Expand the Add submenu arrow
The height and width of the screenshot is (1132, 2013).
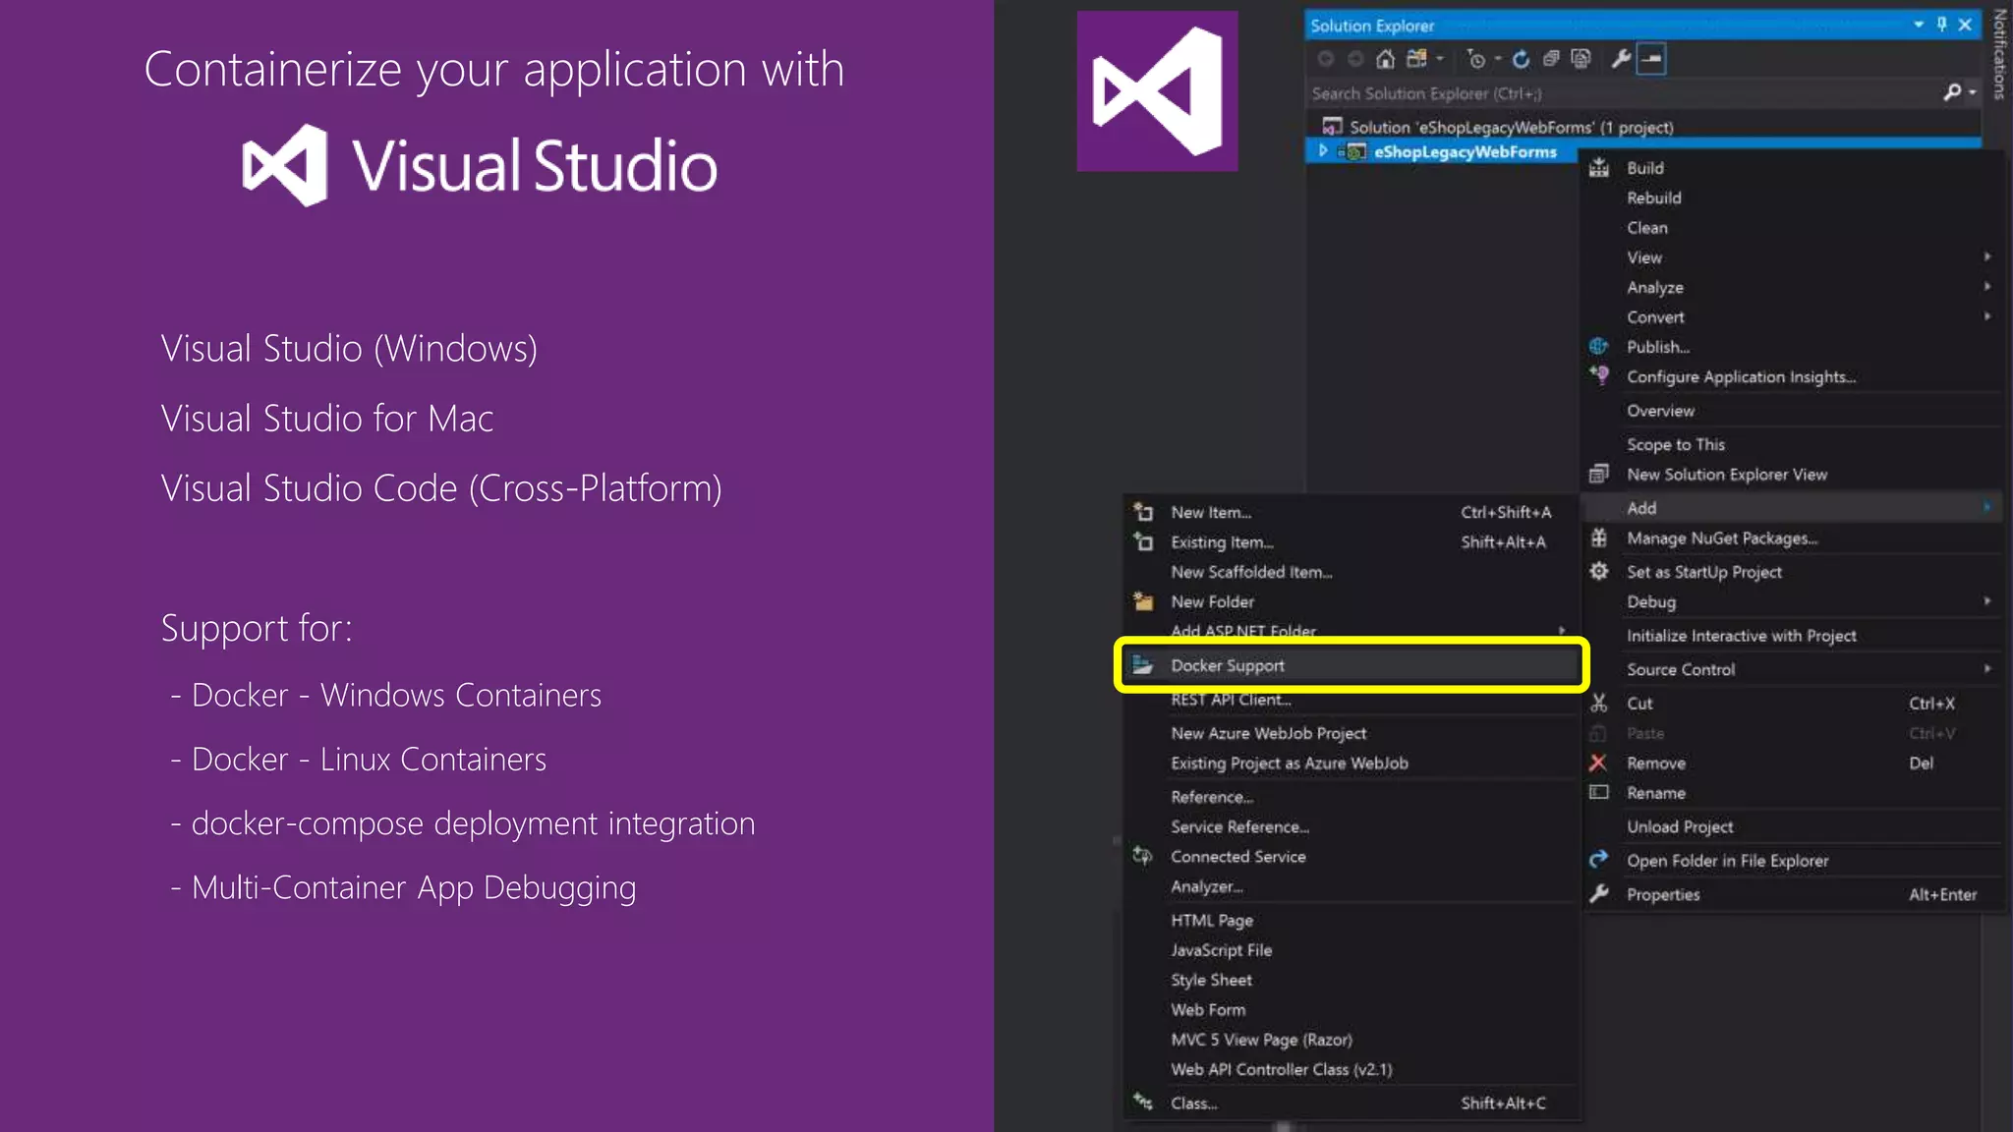tap(1986, 507)
